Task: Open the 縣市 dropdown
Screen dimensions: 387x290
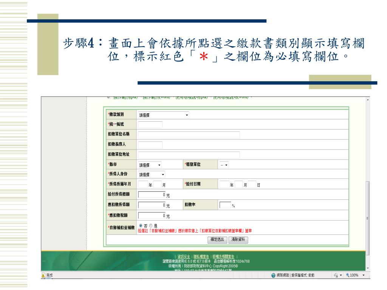Action: (150, 165)
